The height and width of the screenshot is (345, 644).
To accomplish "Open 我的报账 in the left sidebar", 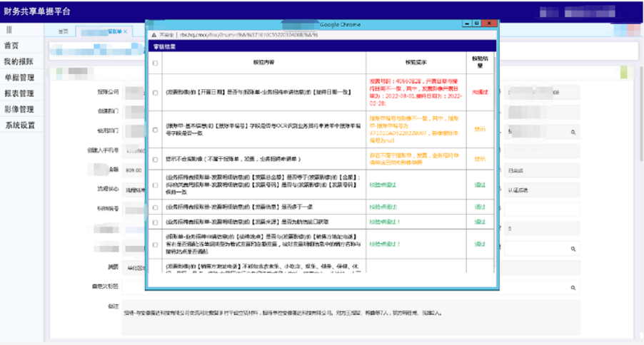I will [x=19, y=61].
